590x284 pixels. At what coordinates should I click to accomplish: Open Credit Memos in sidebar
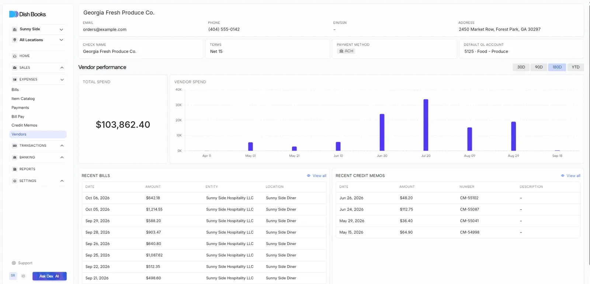(24, 125)
